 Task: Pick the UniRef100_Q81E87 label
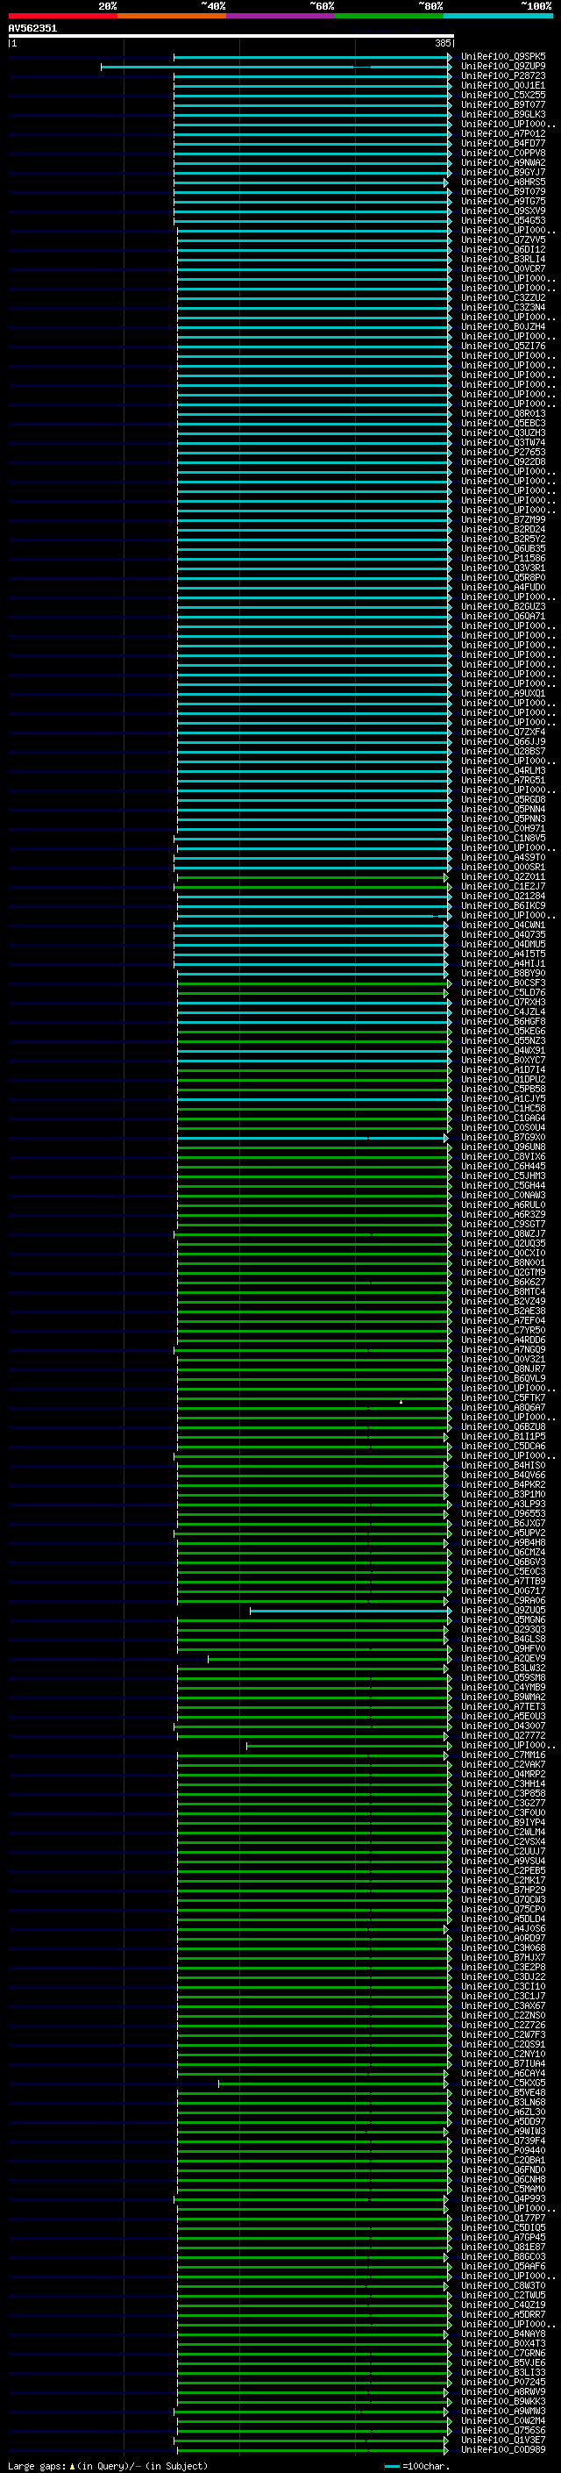point(503,2247)
